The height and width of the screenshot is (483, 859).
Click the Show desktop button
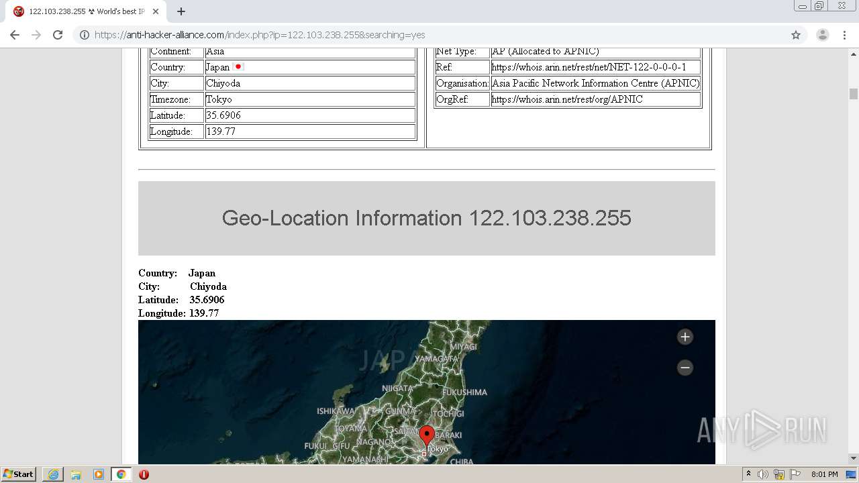[x=852, y=474]
